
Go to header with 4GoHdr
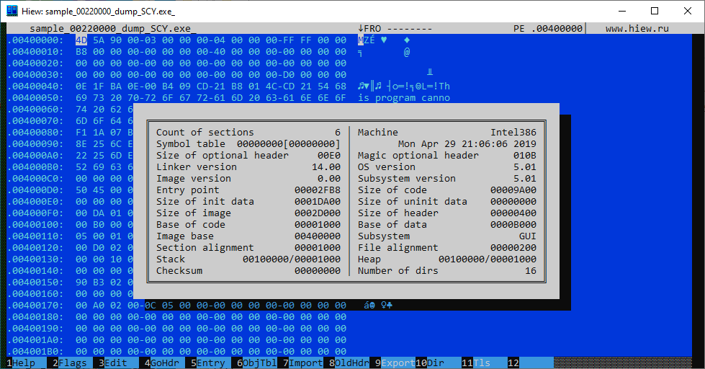[161, 363]
